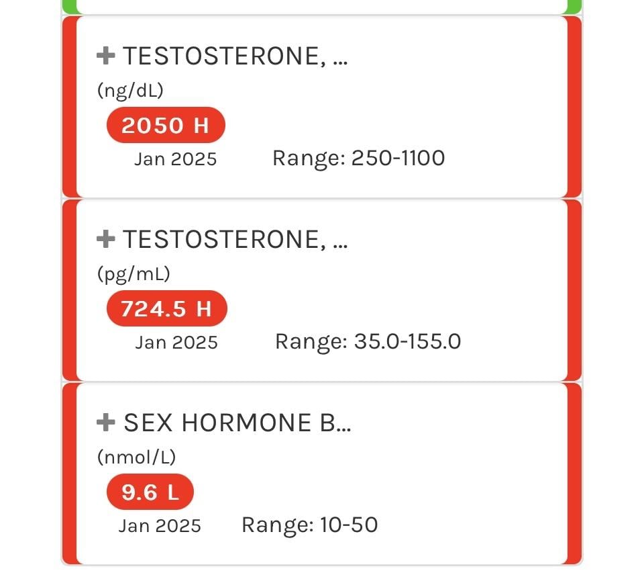Select the (nmol/L) unit label
The width and height of the screenshot is (644, 571).
tap(136, 457)
